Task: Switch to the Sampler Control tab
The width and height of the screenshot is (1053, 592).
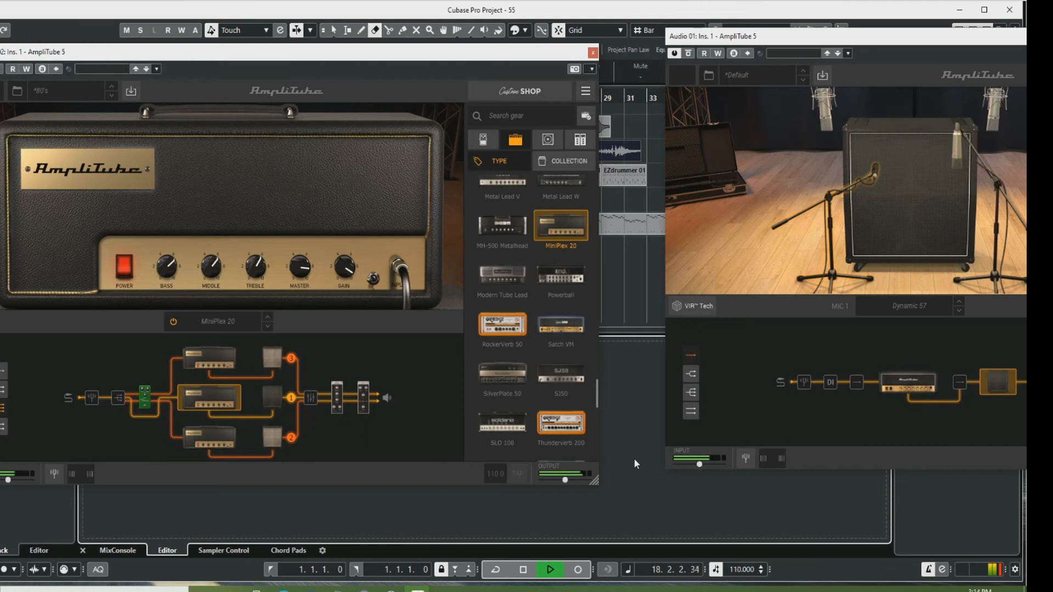Action: coord(223,550)
